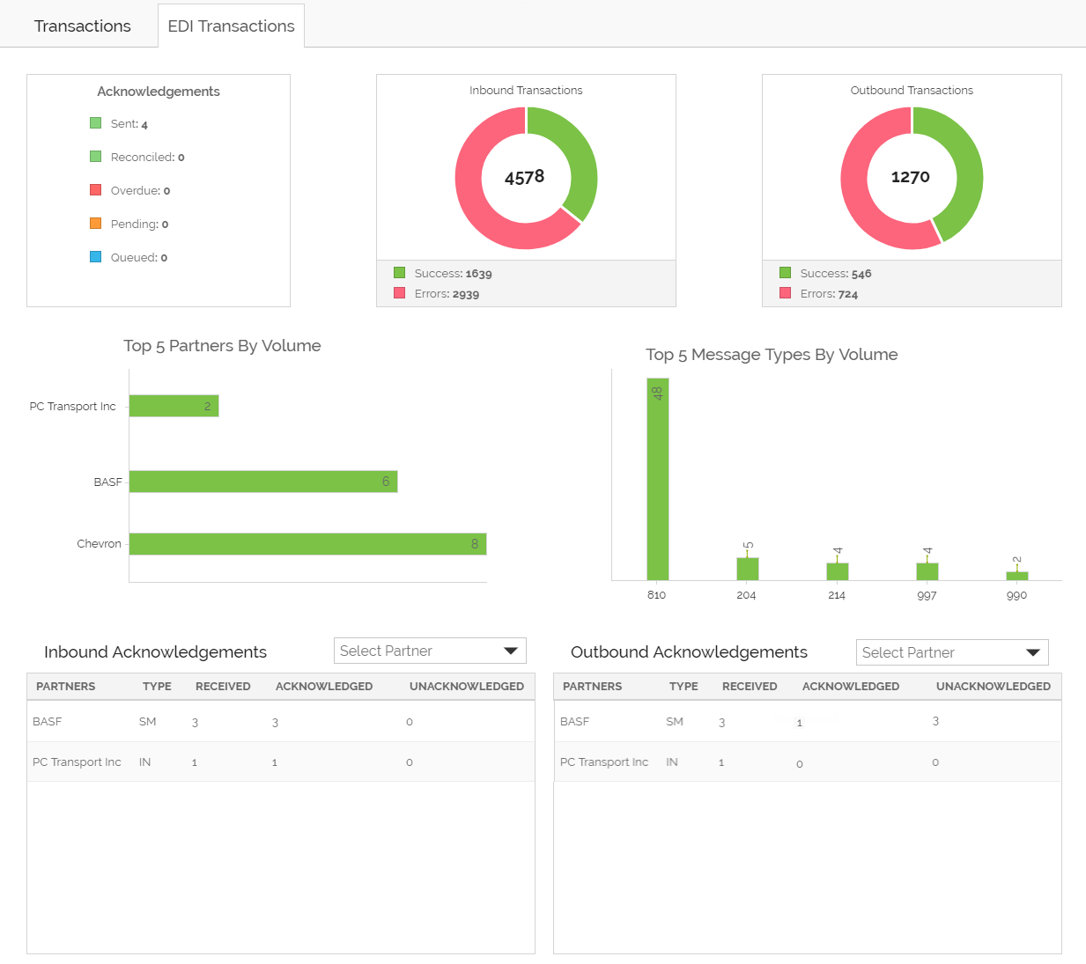Toggle Inbound Transactions Success legend item
The image size is (1086, 964).
click(443, 274)
